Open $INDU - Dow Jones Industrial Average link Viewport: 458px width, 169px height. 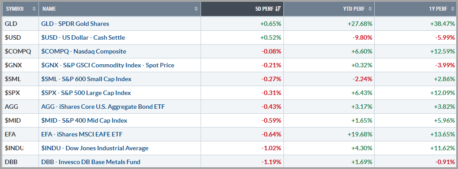tap(95, 148)
